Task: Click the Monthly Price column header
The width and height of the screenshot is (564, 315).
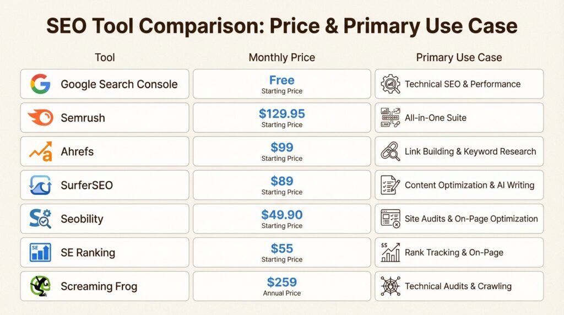Action: 281,57
